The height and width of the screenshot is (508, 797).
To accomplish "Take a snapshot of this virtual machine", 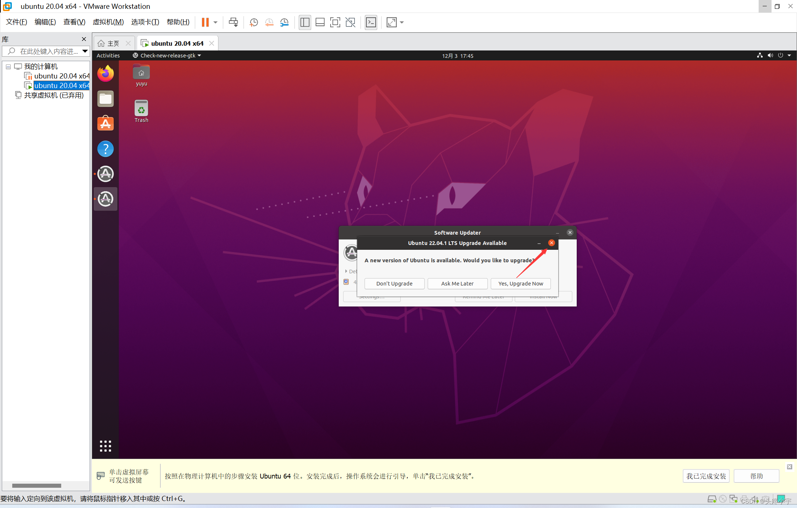I will [253, 22].
